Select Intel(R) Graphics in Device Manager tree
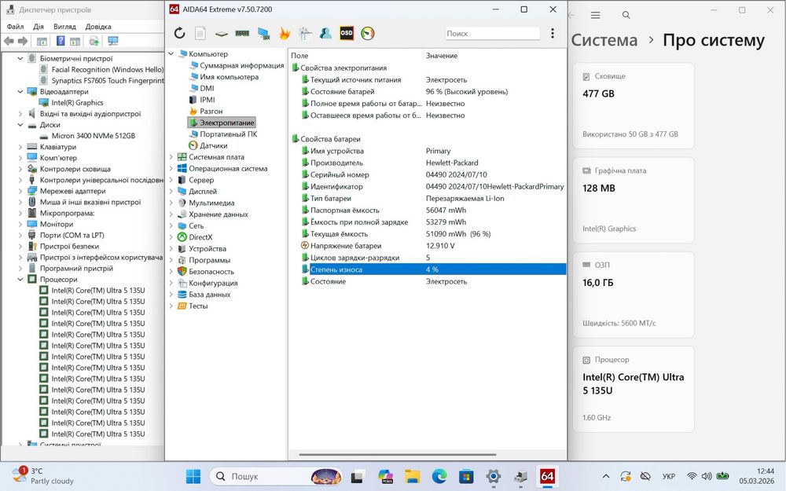The height and width of the screenshot is (491, 786). coord(77,103)
